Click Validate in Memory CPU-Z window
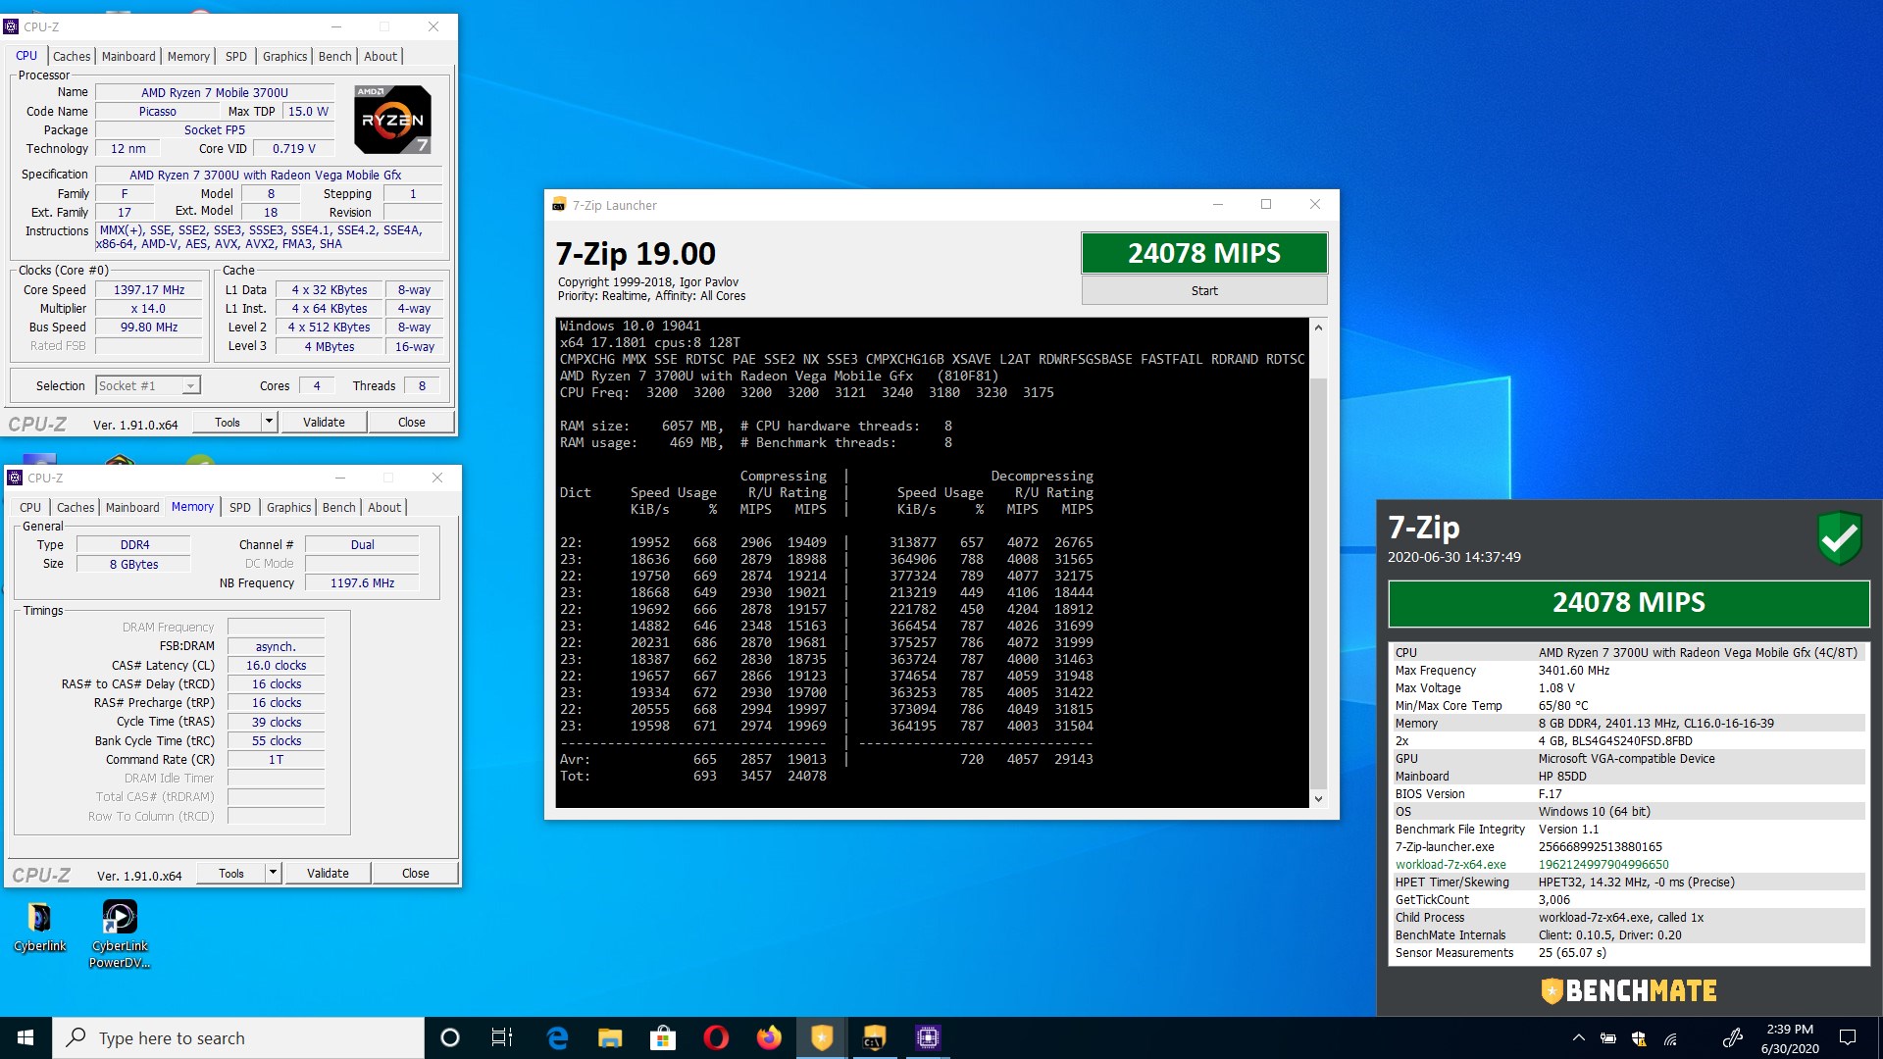1883x1059 pixels. 328,873
